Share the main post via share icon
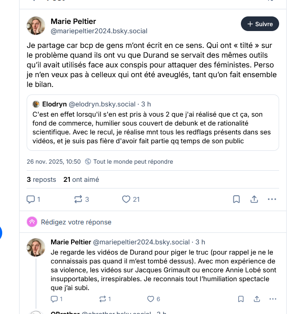 pos(254,199)
